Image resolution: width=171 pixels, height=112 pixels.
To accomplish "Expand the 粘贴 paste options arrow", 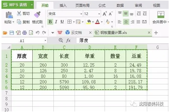I will pos(13,22).
